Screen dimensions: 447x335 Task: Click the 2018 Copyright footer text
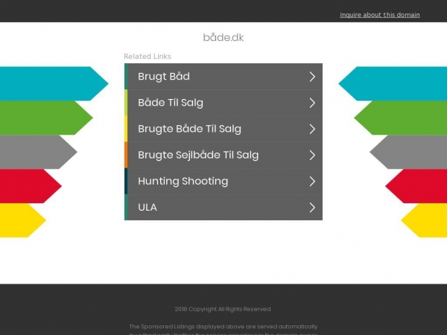(x=223, y=309)
